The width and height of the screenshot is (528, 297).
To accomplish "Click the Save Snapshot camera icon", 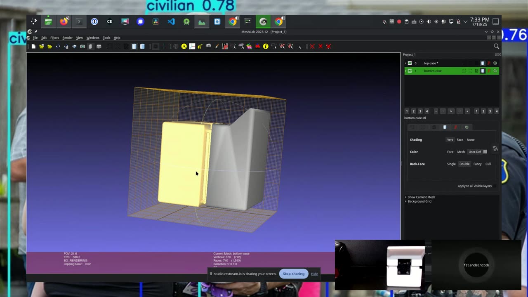I will pos(82,46).
